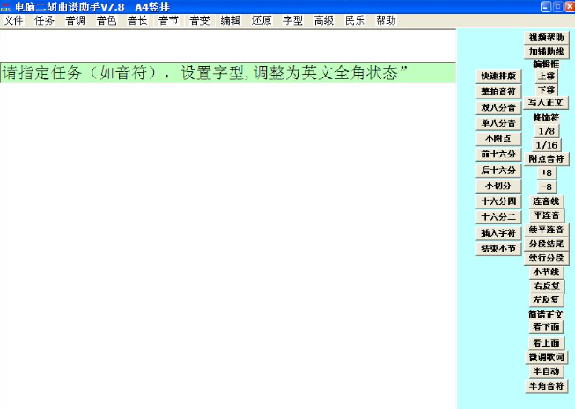Click the 写入正文 button
Viewport: 575px width, 409px height.
pos(546,103)
